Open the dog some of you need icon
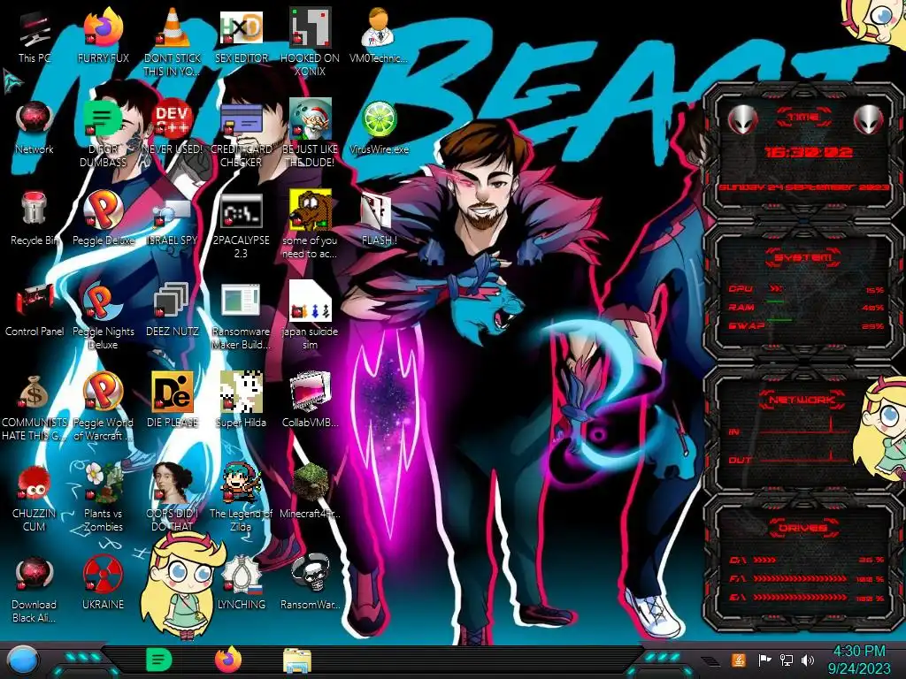The image size is (906, 679). [x=310, y=224]
